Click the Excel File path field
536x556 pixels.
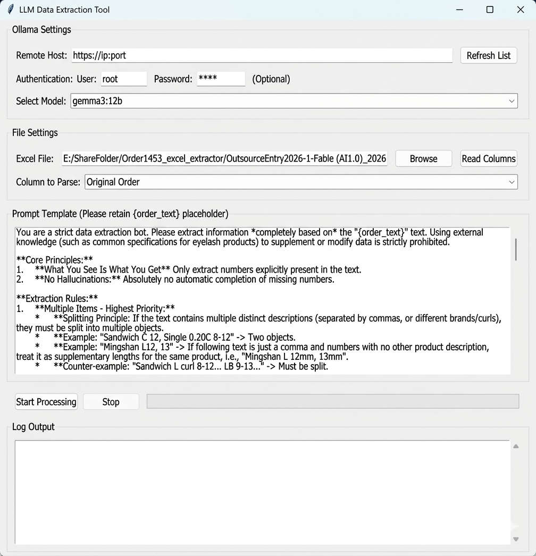[224, 158]
